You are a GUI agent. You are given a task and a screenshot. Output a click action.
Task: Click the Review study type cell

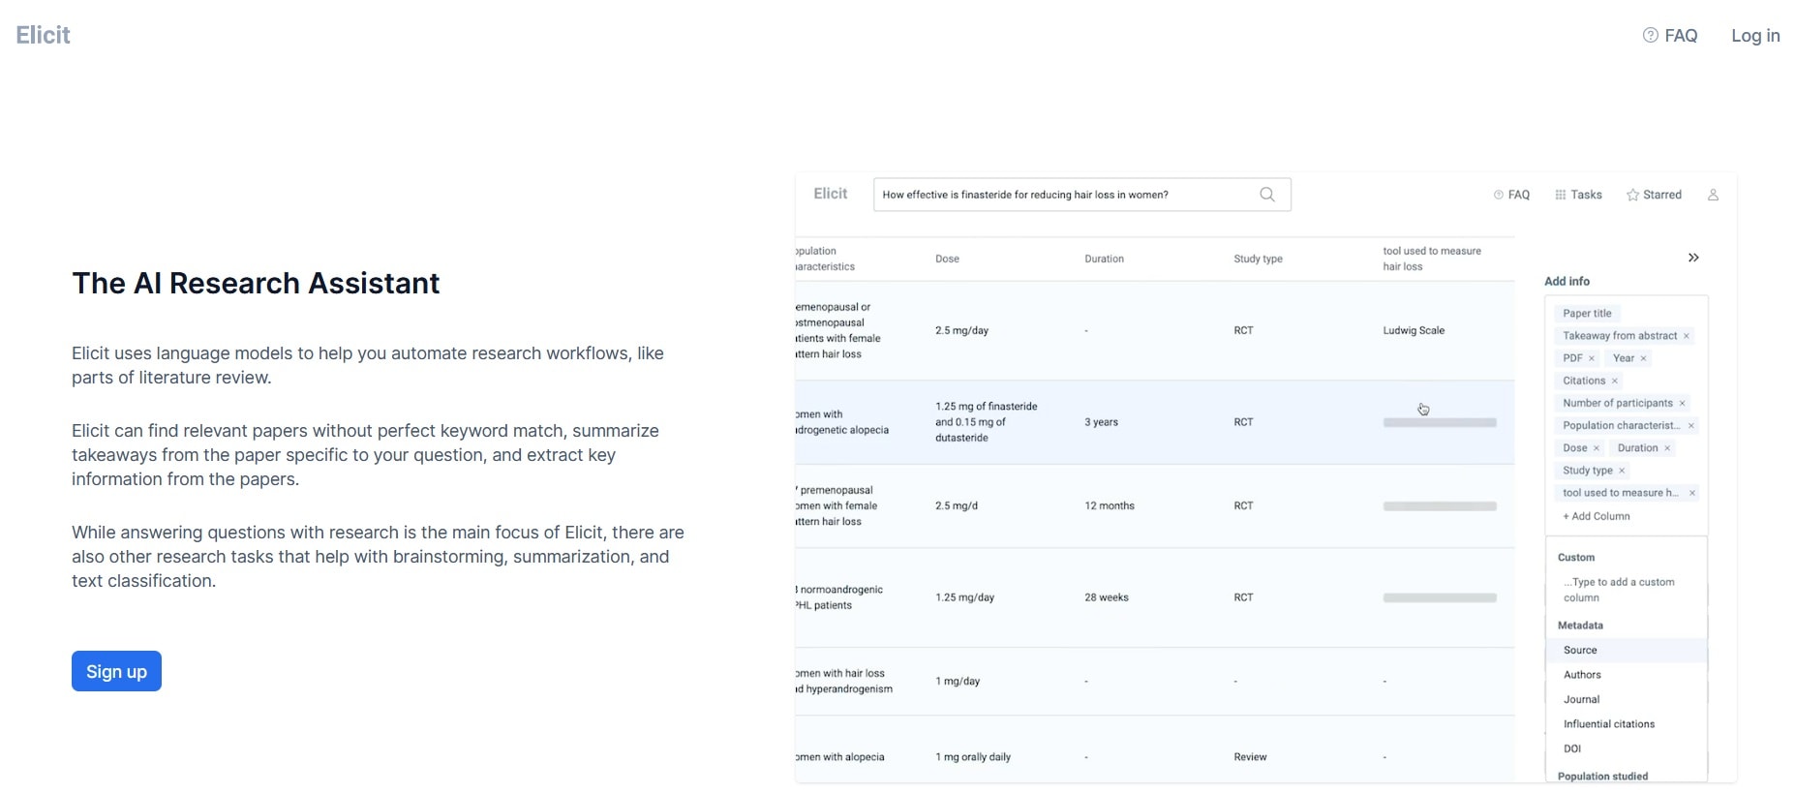click(x=1250, y=757)
